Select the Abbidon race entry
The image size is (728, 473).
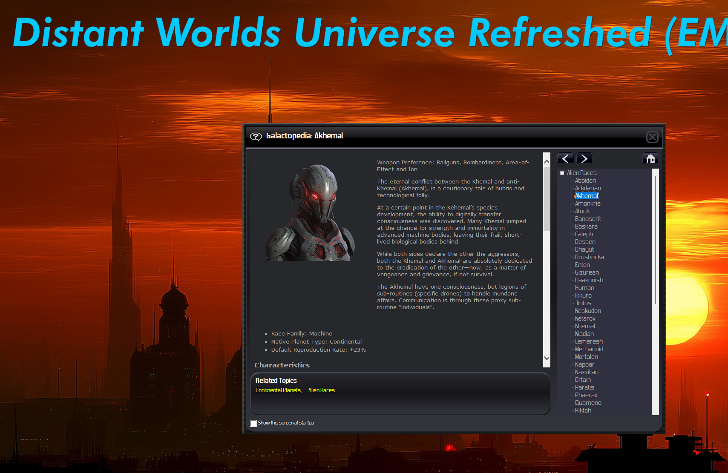coord(585,180)
